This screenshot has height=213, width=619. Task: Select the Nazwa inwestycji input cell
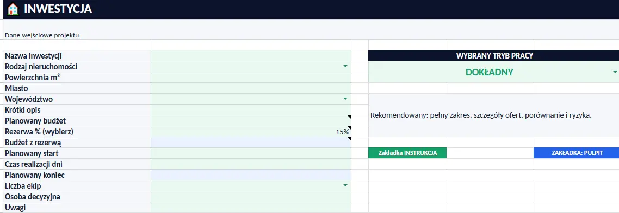click(251, 56)
